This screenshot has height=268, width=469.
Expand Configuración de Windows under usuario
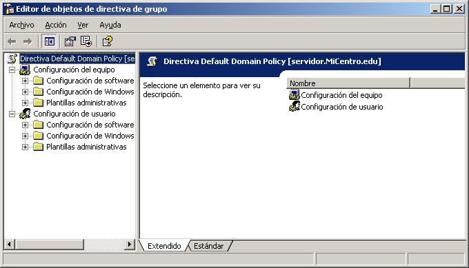pyautogui.click(x=25, y=136)
